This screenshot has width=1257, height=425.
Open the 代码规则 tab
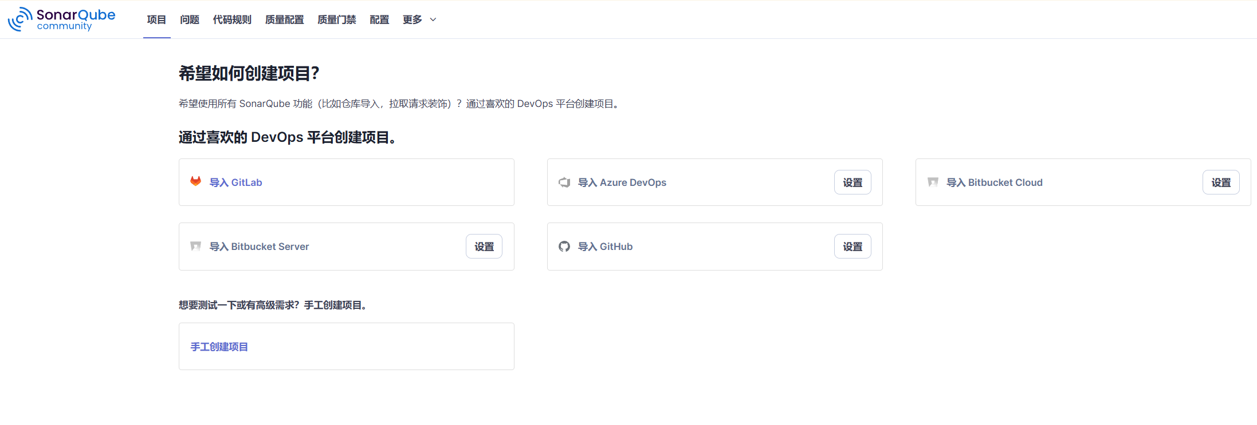pos(232,19)
